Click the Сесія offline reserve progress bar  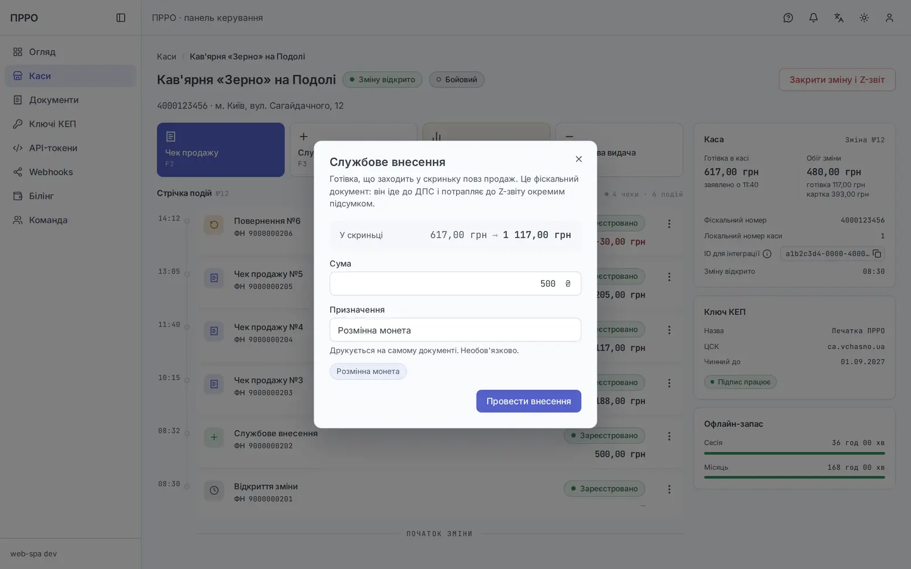click(794, 453)
